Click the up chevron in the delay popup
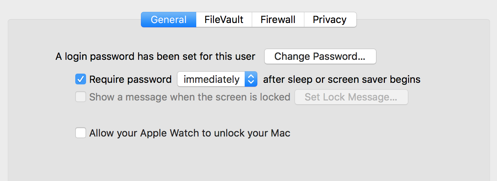This screenshot has height=181, width=497. [x=251, y=77]
